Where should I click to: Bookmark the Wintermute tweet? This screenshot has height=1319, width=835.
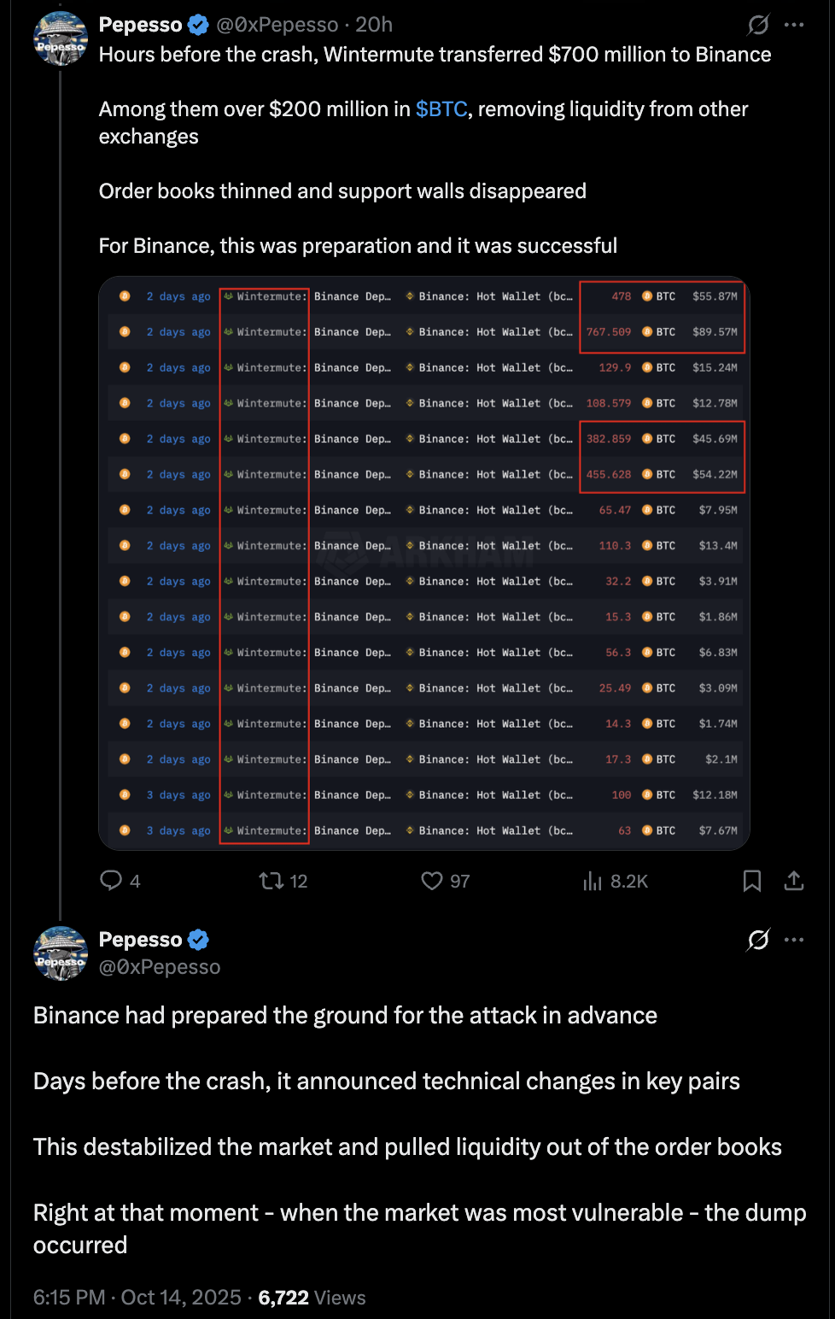(x=751, y=881)
